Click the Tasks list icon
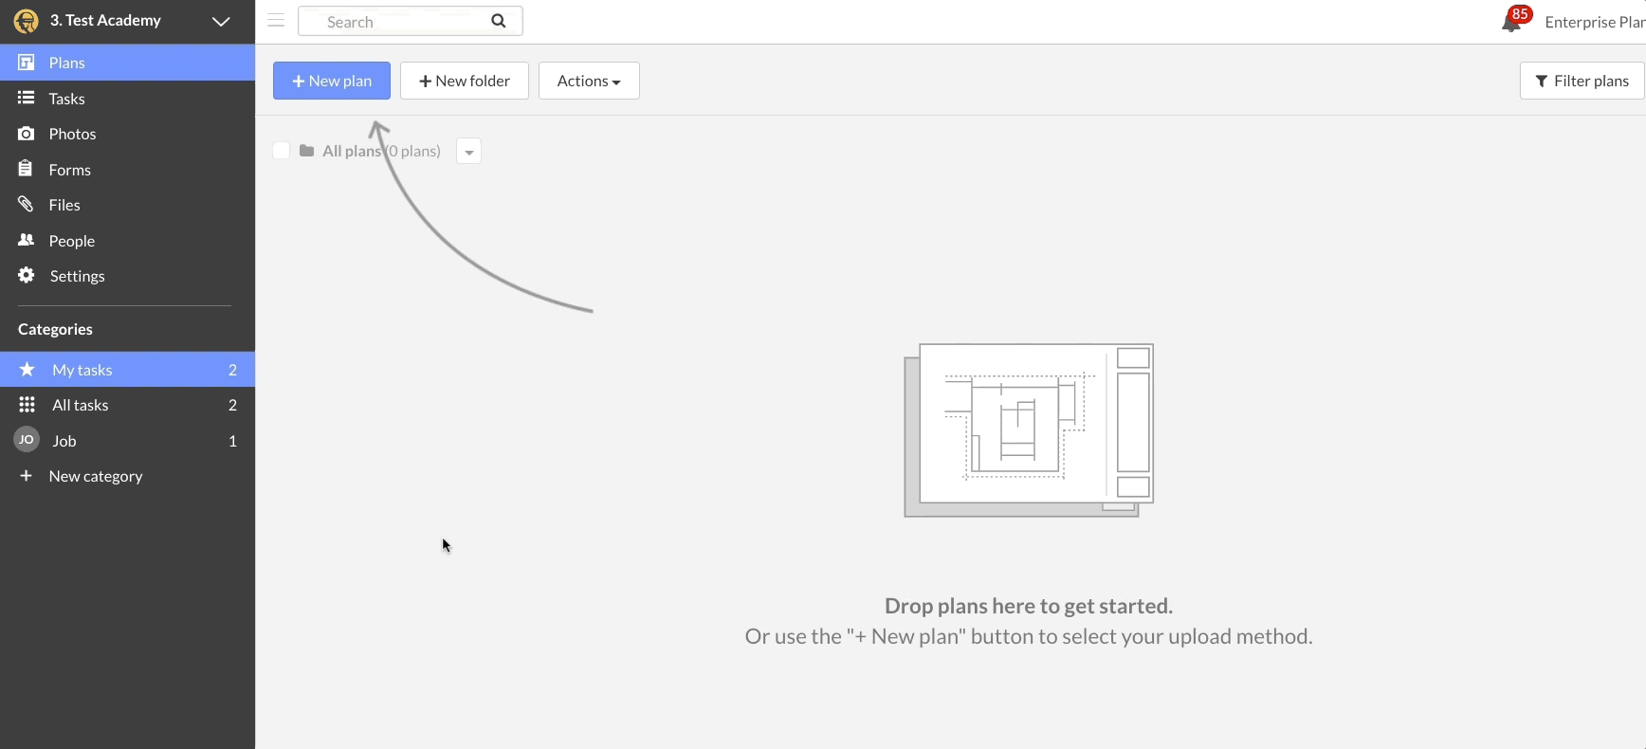This screenshot has height=749, width=1646. 26,98
